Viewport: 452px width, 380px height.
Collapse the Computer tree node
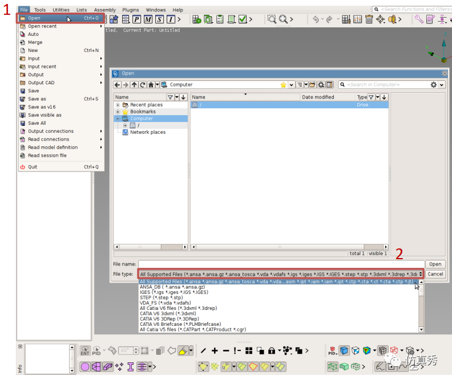tap(118, 119)
